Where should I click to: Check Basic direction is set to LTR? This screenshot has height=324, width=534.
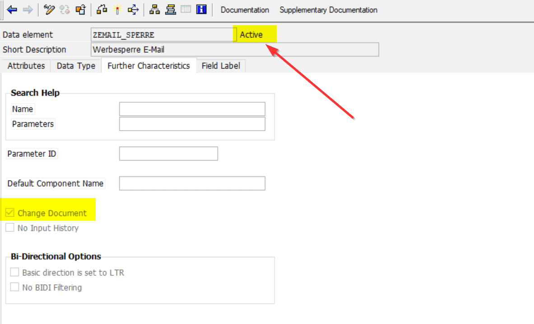click(x=14, y=272)
